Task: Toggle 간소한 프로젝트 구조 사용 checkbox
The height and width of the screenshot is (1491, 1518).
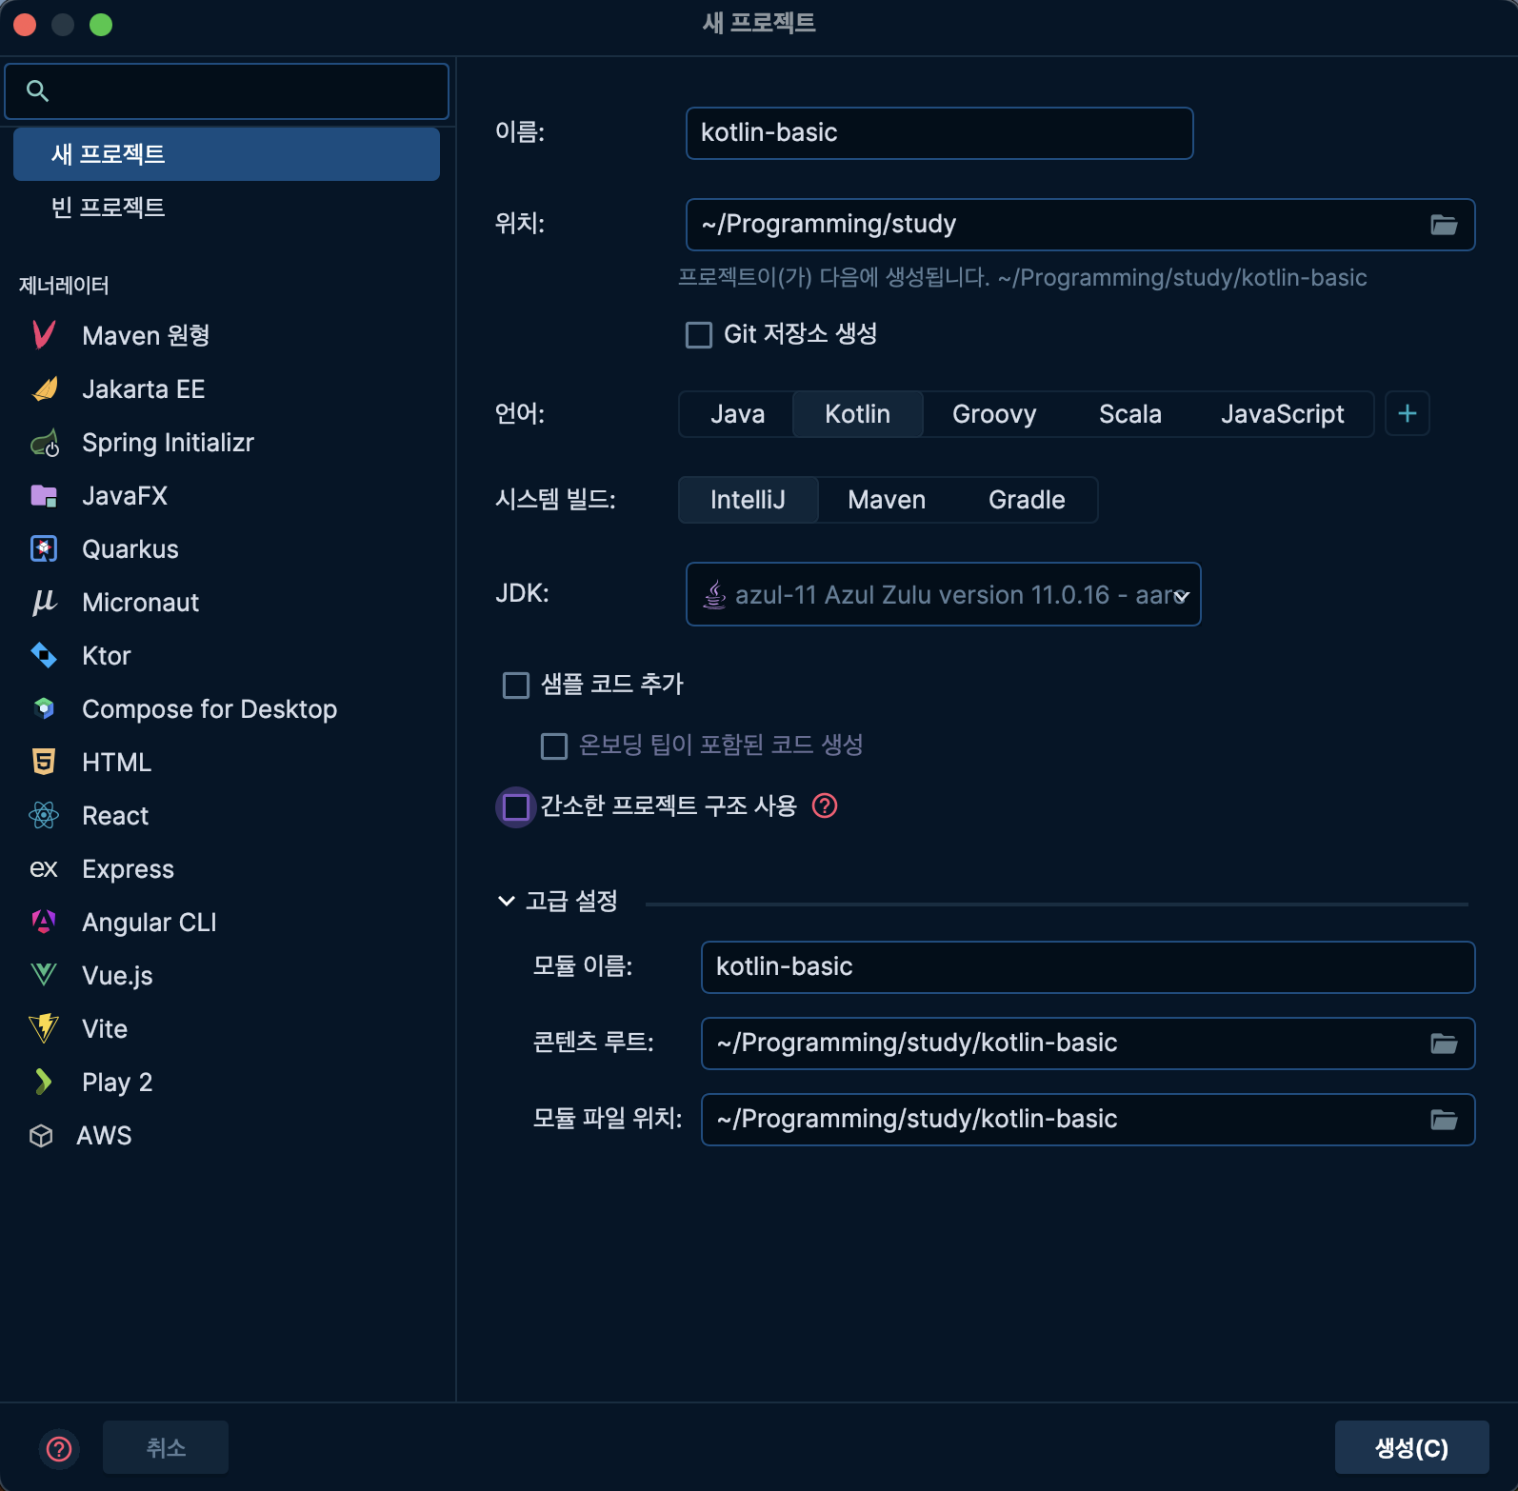Action: click(516, 807)
